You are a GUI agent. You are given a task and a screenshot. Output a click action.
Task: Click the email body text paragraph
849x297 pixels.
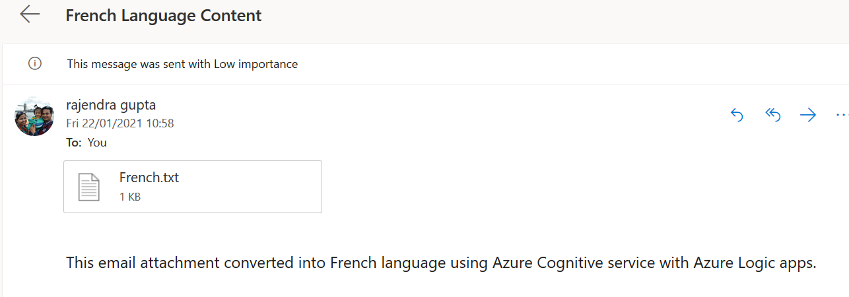click(x=441, y=263)
